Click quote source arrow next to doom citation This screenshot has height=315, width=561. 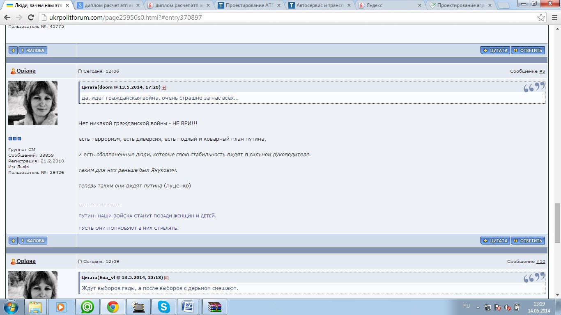tap(164, 88)
